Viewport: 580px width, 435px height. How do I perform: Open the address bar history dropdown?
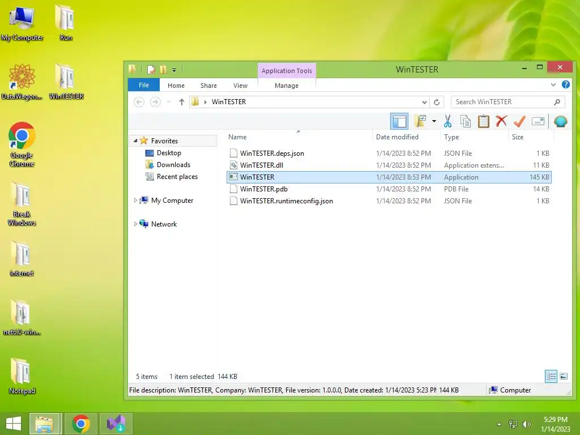(x=424, y=102)
